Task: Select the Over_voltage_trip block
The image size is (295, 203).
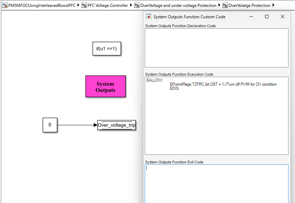Action: 116,125
